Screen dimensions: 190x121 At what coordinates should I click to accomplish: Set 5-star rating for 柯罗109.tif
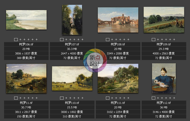point(174,39)
